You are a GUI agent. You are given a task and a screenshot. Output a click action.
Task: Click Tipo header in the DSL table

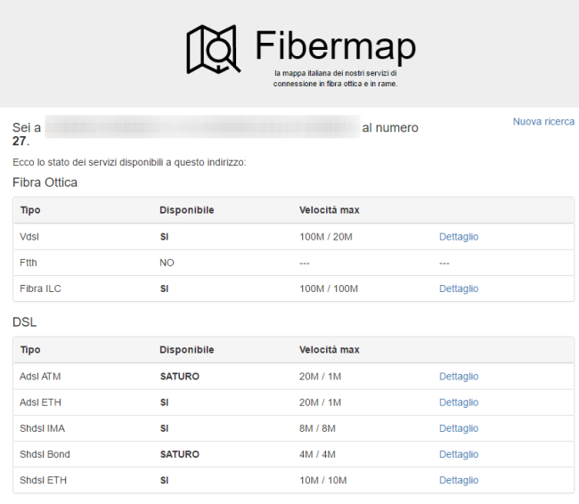pyautogui.click(x=30, y=350)
